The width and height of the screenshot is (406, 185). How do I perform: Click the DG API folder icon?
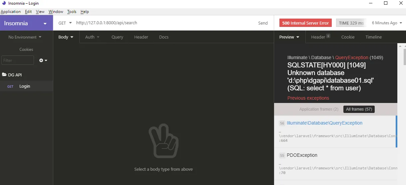[4, 75]
